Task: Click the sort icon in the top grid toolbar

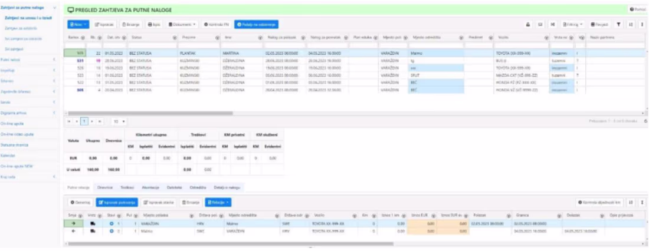Action: coord(631,25)
